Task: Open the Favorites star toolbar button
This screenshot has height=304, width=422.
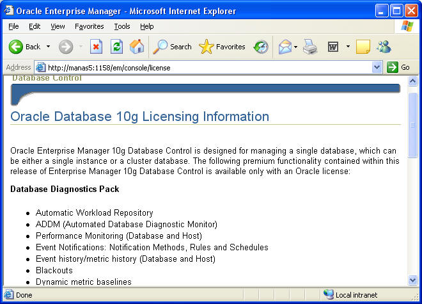Action: click(x=222, y=47)
